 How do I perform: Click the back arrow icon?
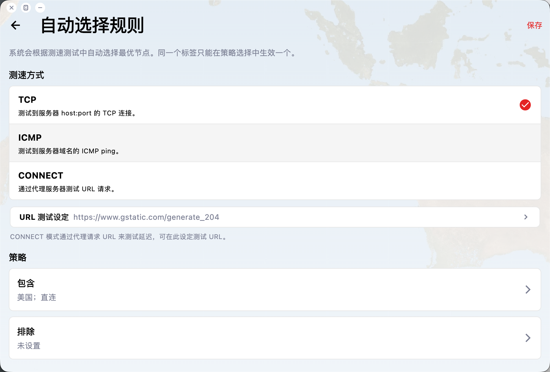point(16,25)
